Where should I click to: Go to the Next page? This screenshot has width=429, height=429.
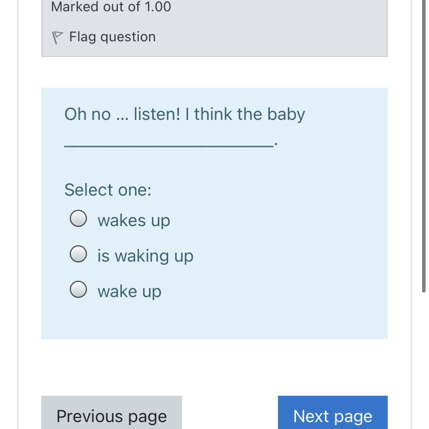(333, 412)
